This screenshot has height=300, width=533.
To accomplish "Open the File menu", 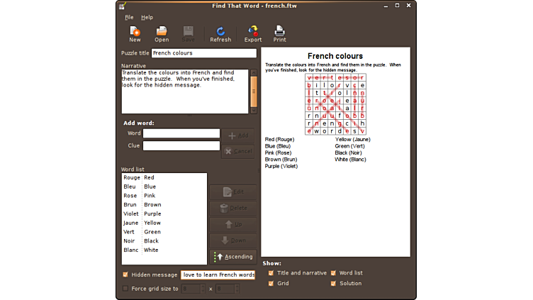I will click(x=129, y=17).
